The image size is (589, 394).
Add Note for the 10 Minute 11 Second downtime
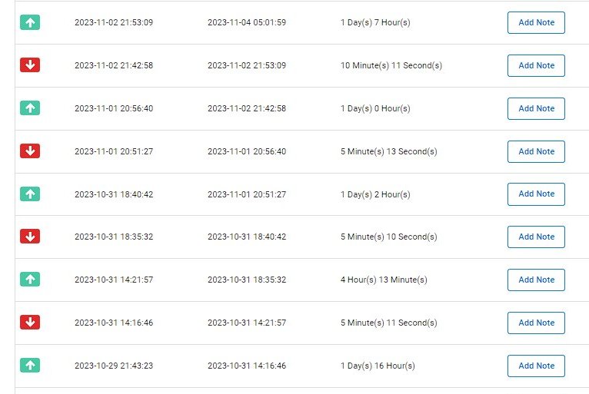click(536, 66)
